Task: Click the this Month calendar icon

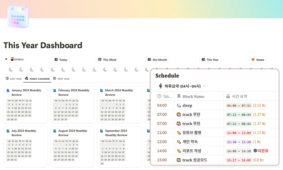Action: [x=149, y=59]
